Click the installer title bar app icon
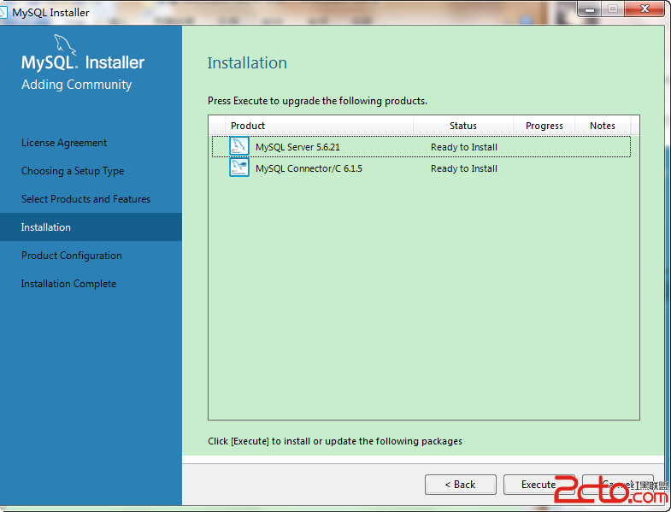Screen dimensions: 671x512 click(x=3, y=12)
